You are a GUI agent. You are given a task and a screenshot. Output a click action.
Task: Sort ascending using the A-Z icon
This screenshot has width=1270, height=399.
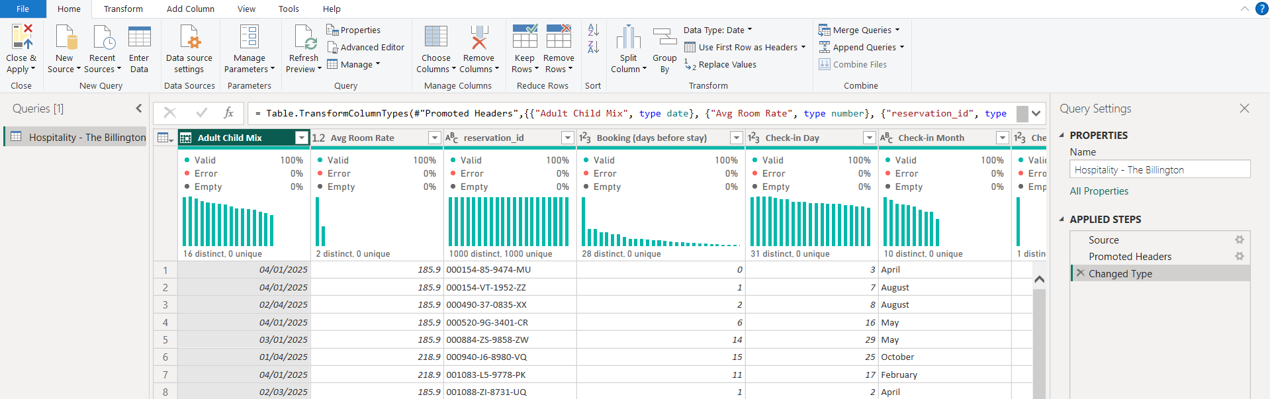point(594,30)
